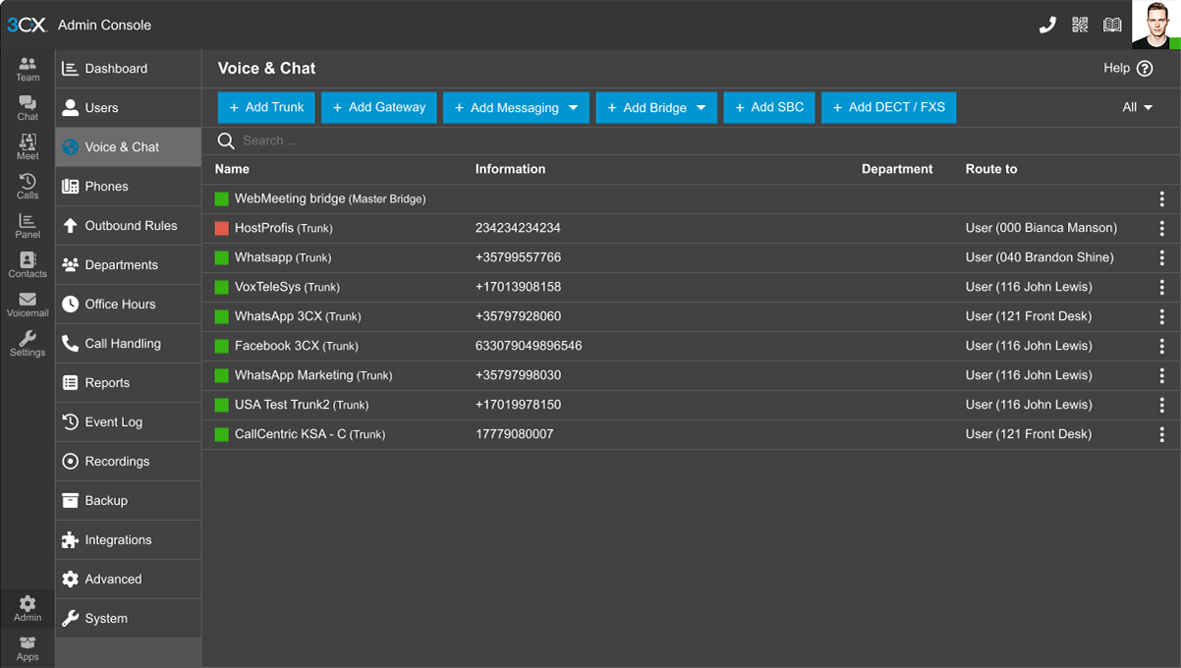Open Office Hours menu item
This screenshot has height=668, width=1181.
[x=128, y=305]
